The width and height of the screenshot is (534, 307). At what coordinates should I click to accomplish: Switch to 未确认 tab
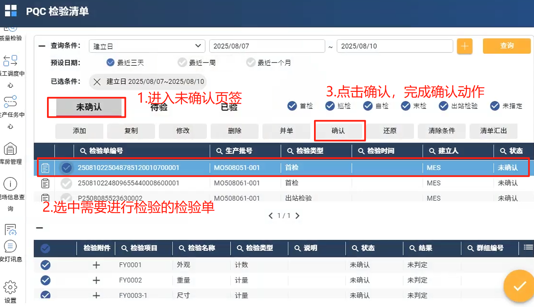coord(89,107)
